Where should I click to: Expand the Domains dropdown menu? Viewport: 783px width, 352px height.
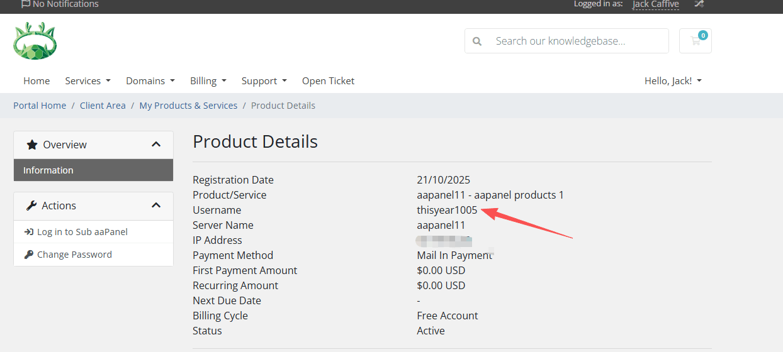[x=150, y=80]
